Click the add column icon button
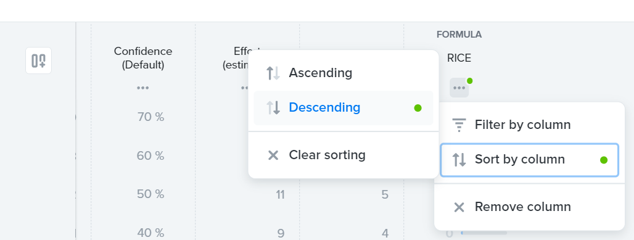The image size is (634, 240). [x=38, y=60]
